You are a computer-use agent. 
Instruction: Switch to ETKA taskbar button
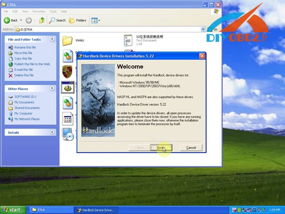[51, 210]
